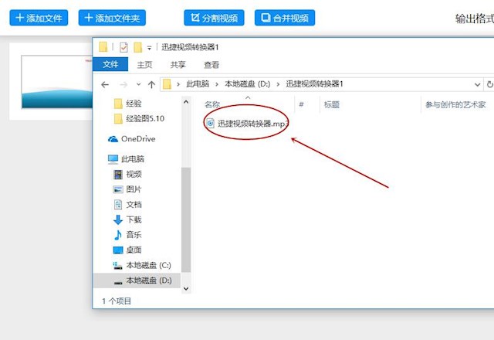494x340 pixels.
Task: Sort by 参与创作的艺术家 column header
Action: tap(456, 104)
